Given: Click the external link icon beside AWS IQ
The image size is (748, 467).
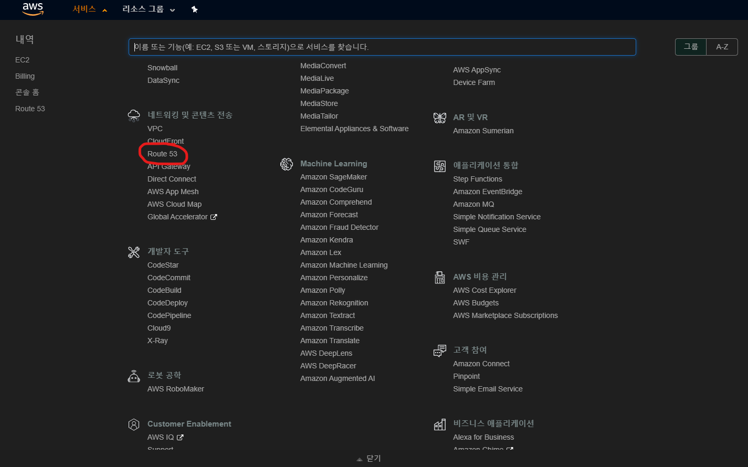Looking at the screenshot, I should 180,437.
